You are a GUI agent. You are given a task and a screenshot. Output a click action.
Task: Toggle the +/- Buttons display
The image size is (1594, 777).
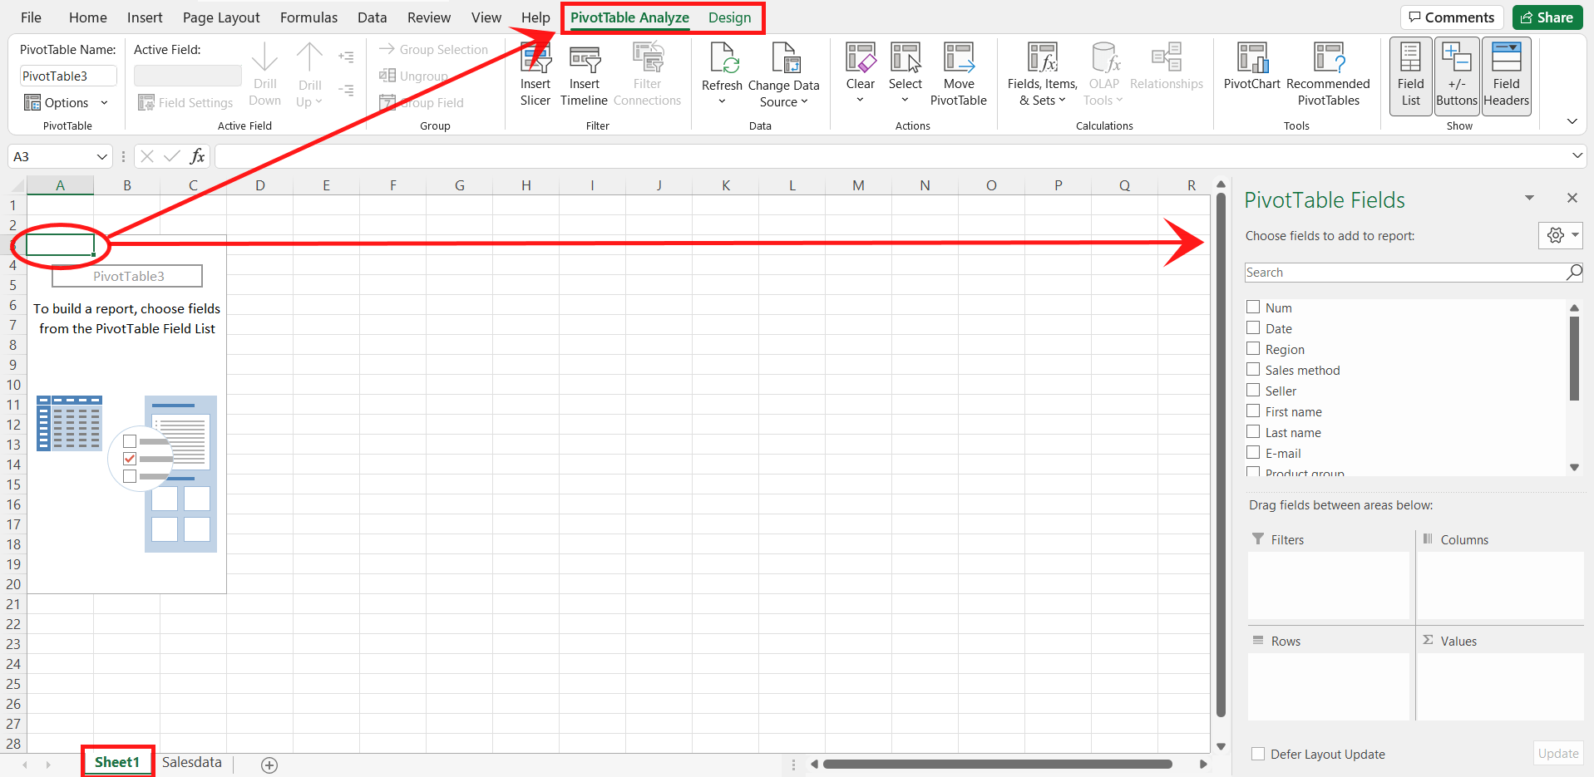point(1457,76)
